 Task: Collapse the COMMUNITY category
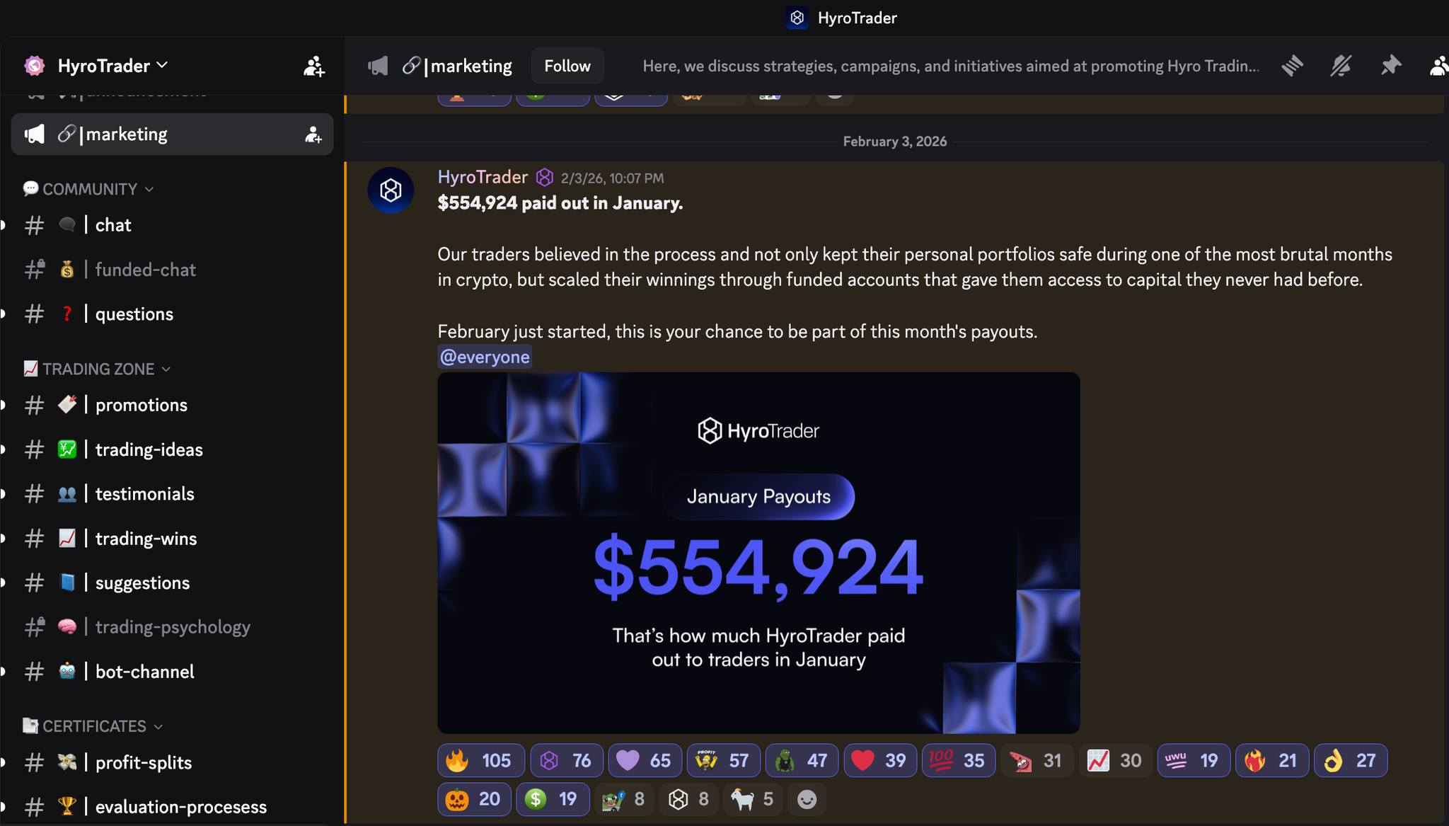coord(88,189)
